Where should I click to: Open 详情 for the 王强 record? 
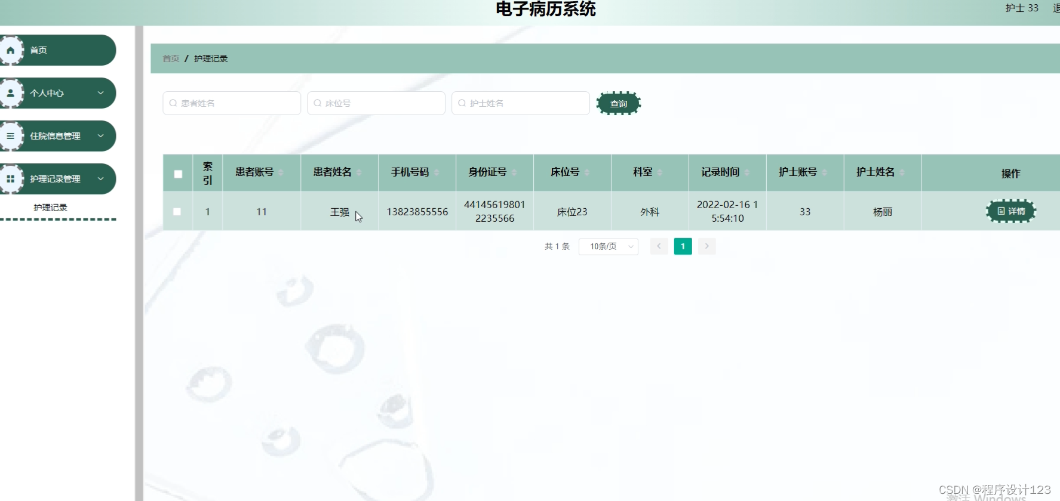coord(1010,211)
